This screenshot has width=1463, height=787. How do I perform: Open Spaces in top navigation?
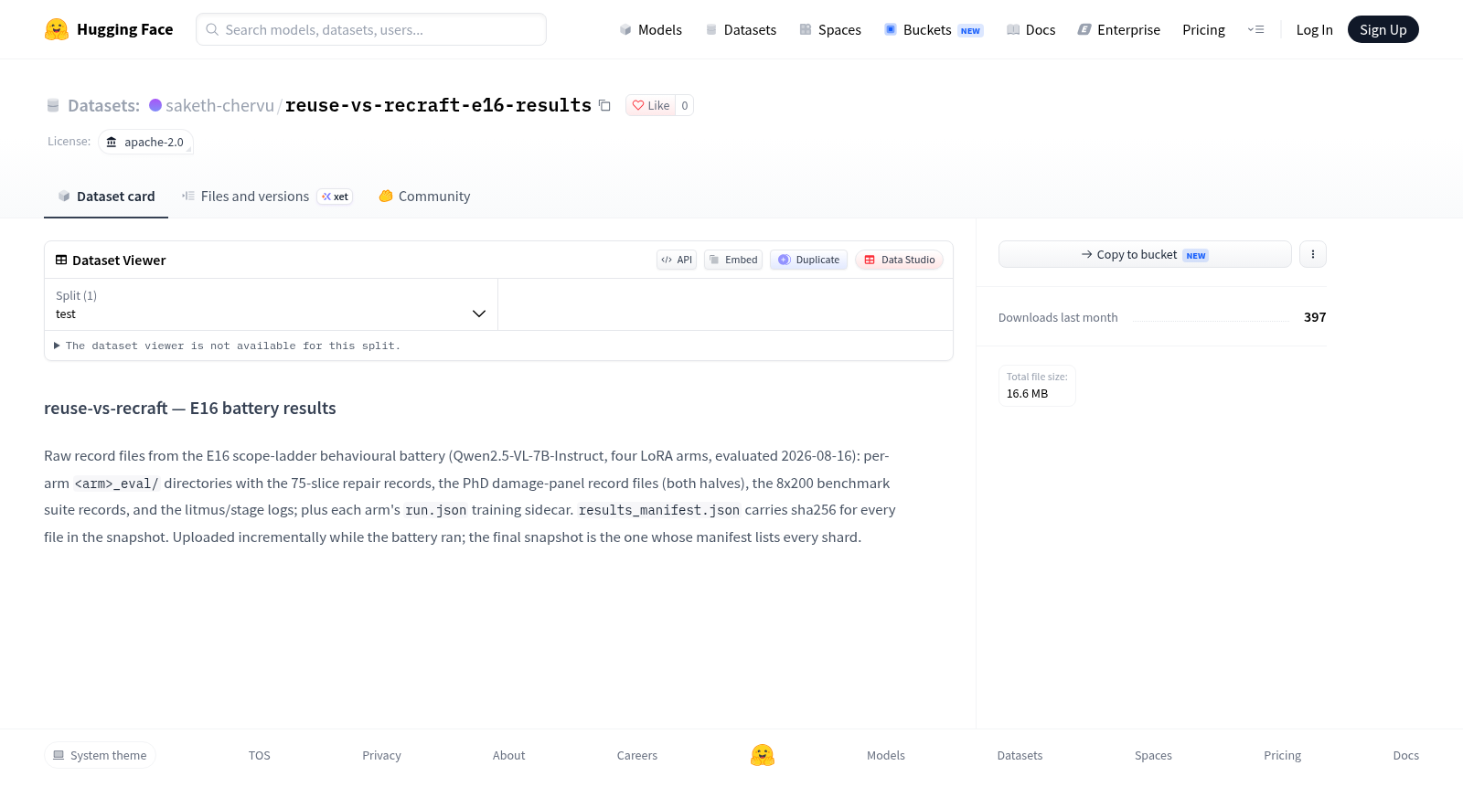coord(830,29)
